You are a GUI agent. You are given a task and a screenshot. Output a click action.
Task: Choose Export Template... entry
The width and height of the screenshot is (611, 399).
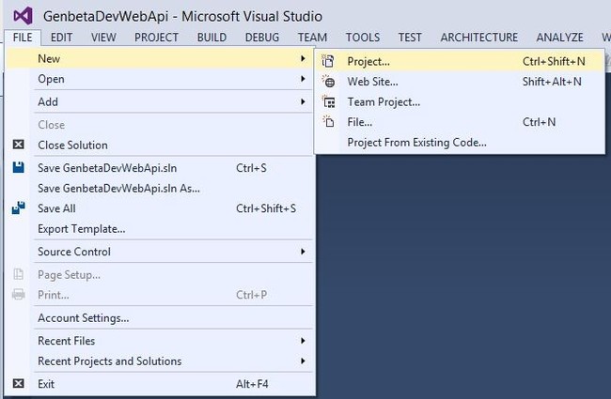[x=160, y=228]
